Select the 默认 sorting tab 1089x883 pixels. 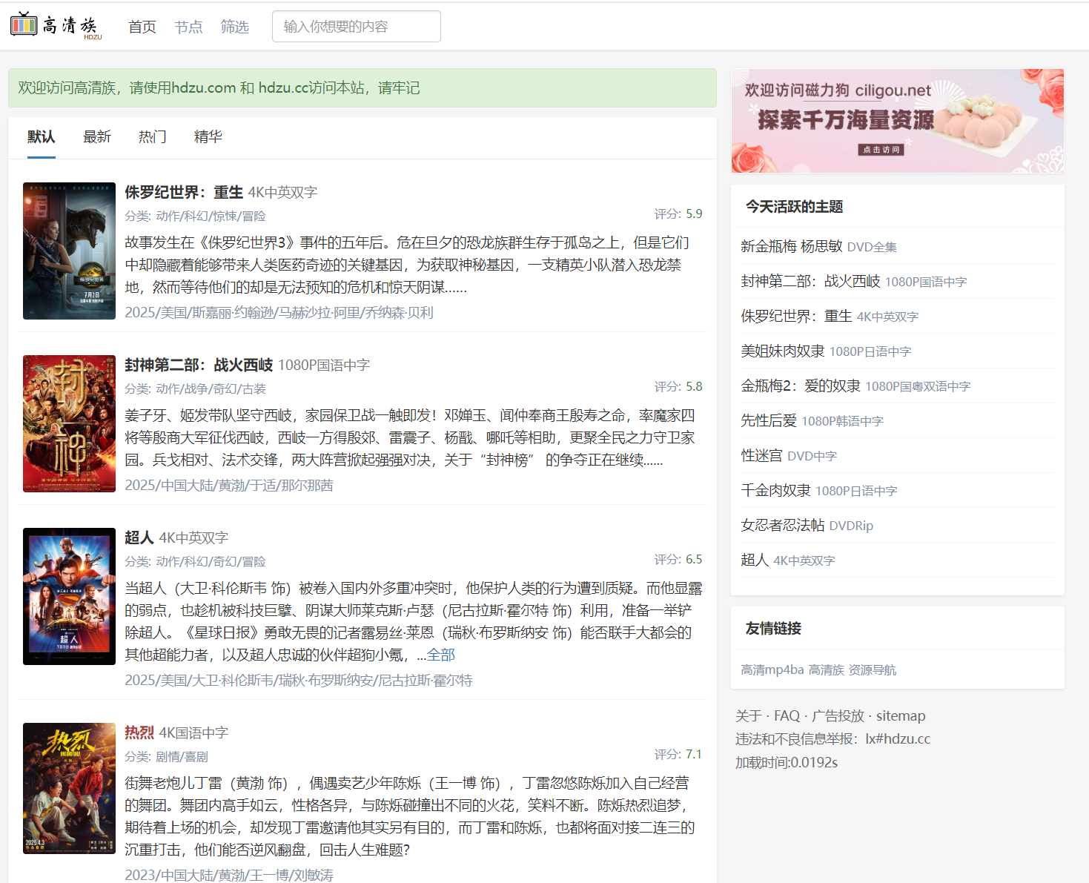(x=40, y=136)
